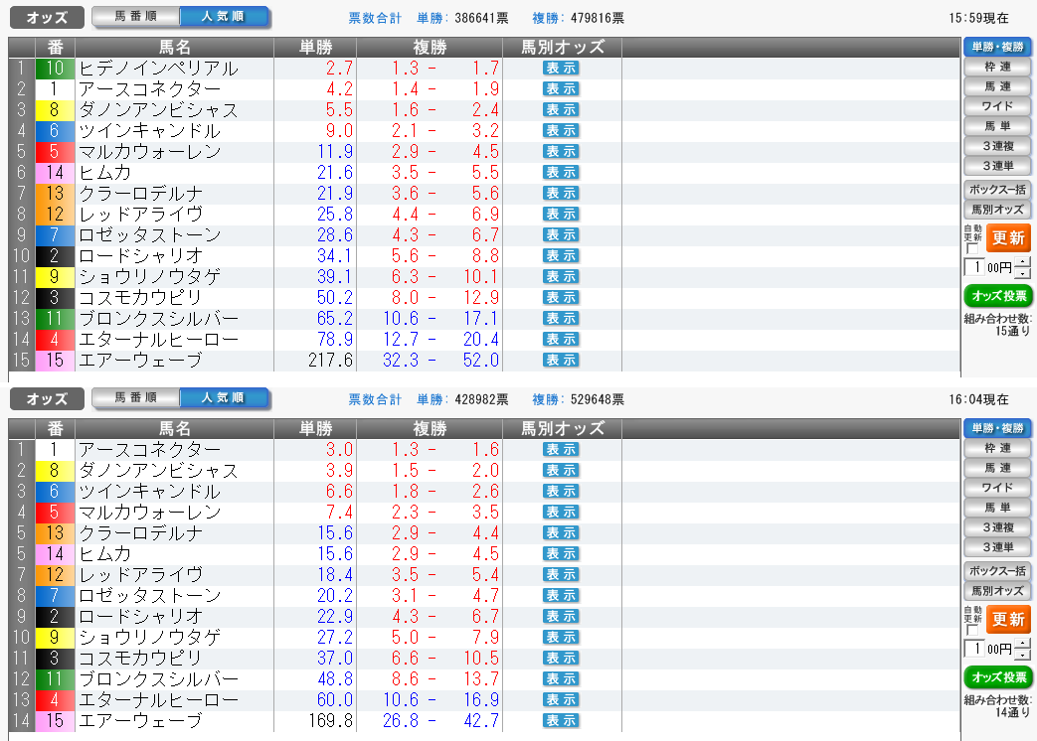Click the bet amount field in the 16:04 panel
The image size is (1037, 741).
click(974, 649)
